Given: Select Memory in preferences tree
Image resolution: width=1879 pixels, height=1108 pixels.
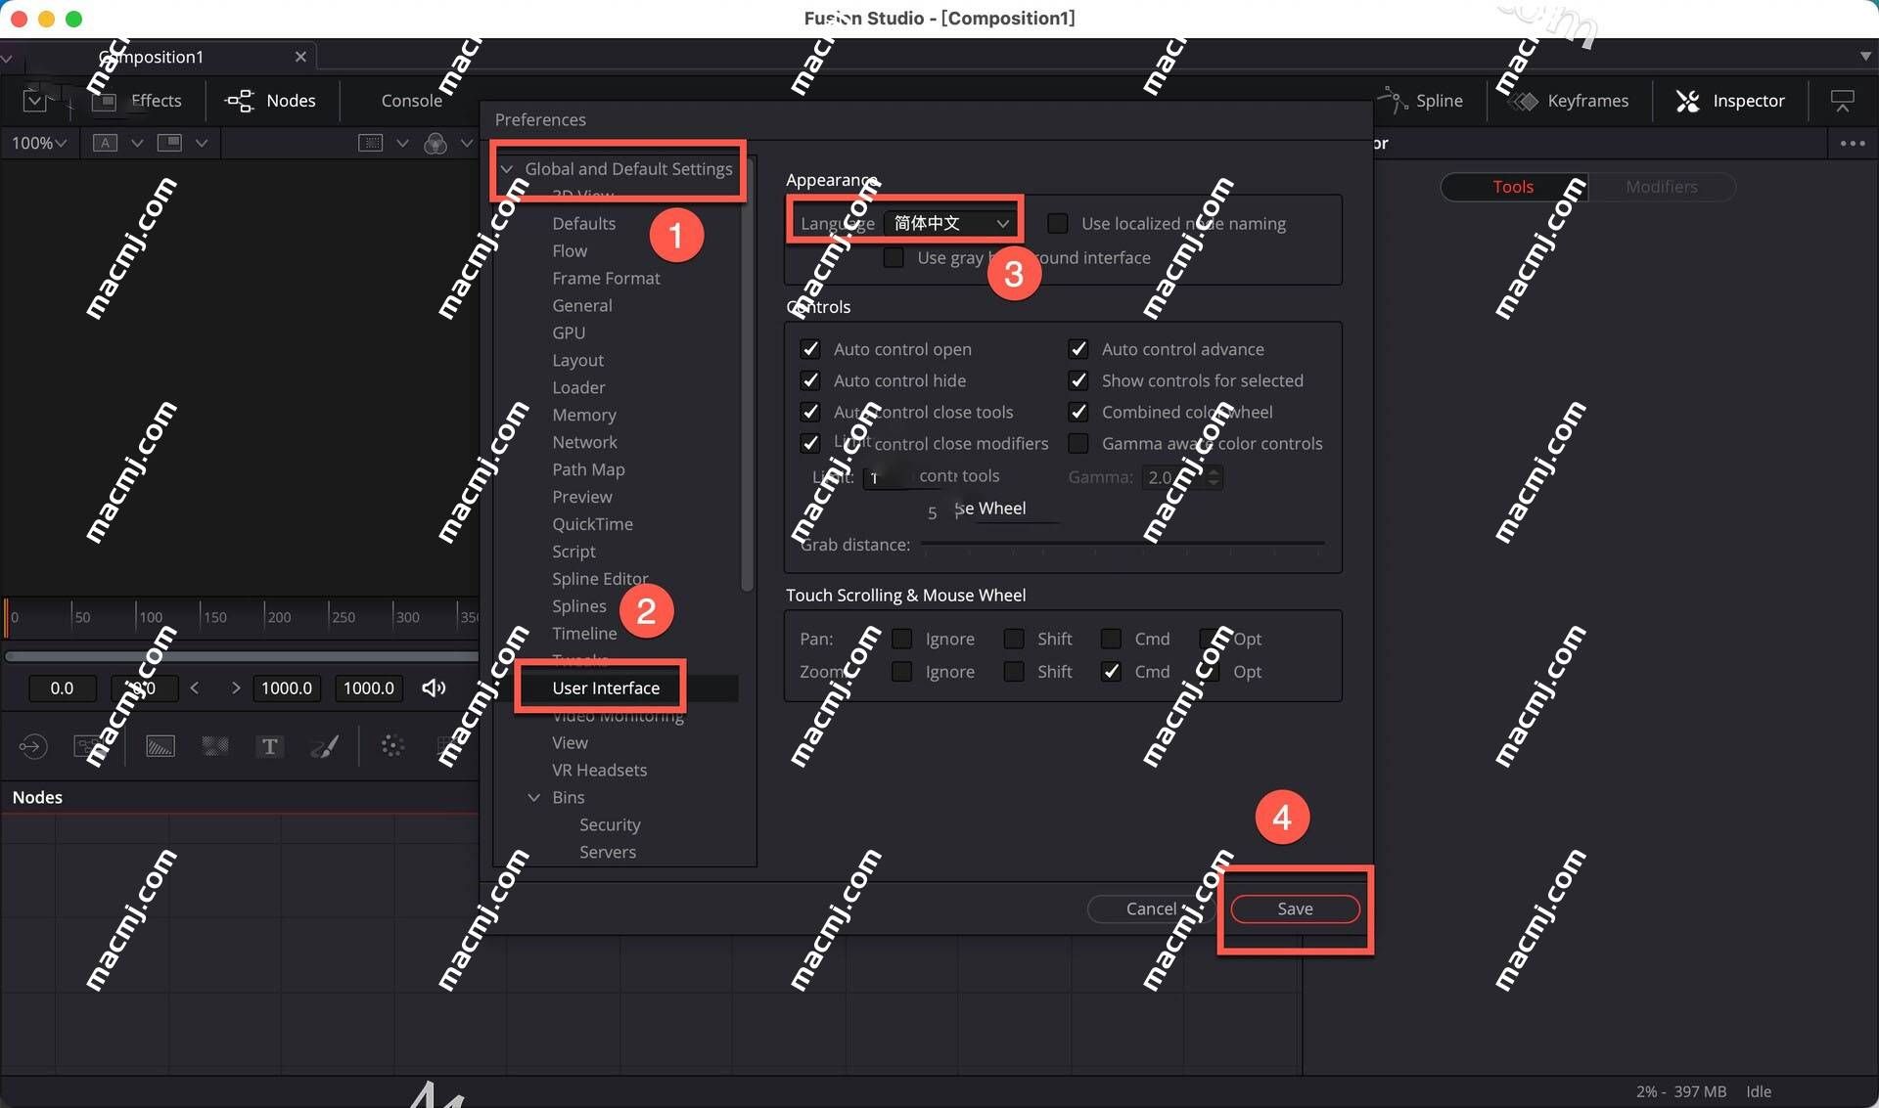Looking at the screenshot, I should click(x=583, y=416).
